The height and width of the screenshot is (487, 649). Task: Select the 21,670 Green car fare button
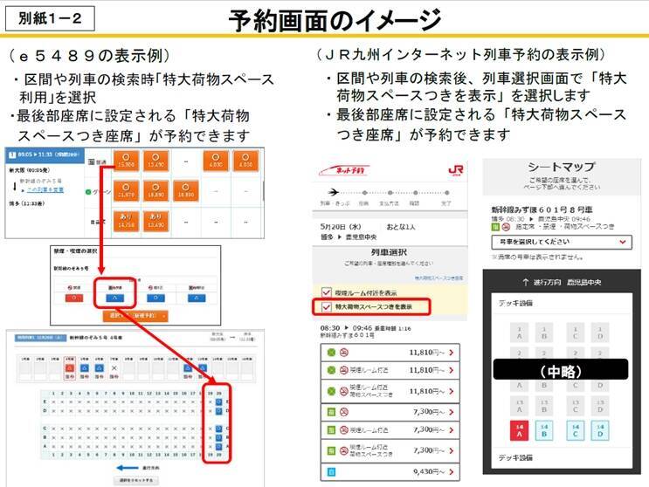pyautogui.click(x=127, y=190)
